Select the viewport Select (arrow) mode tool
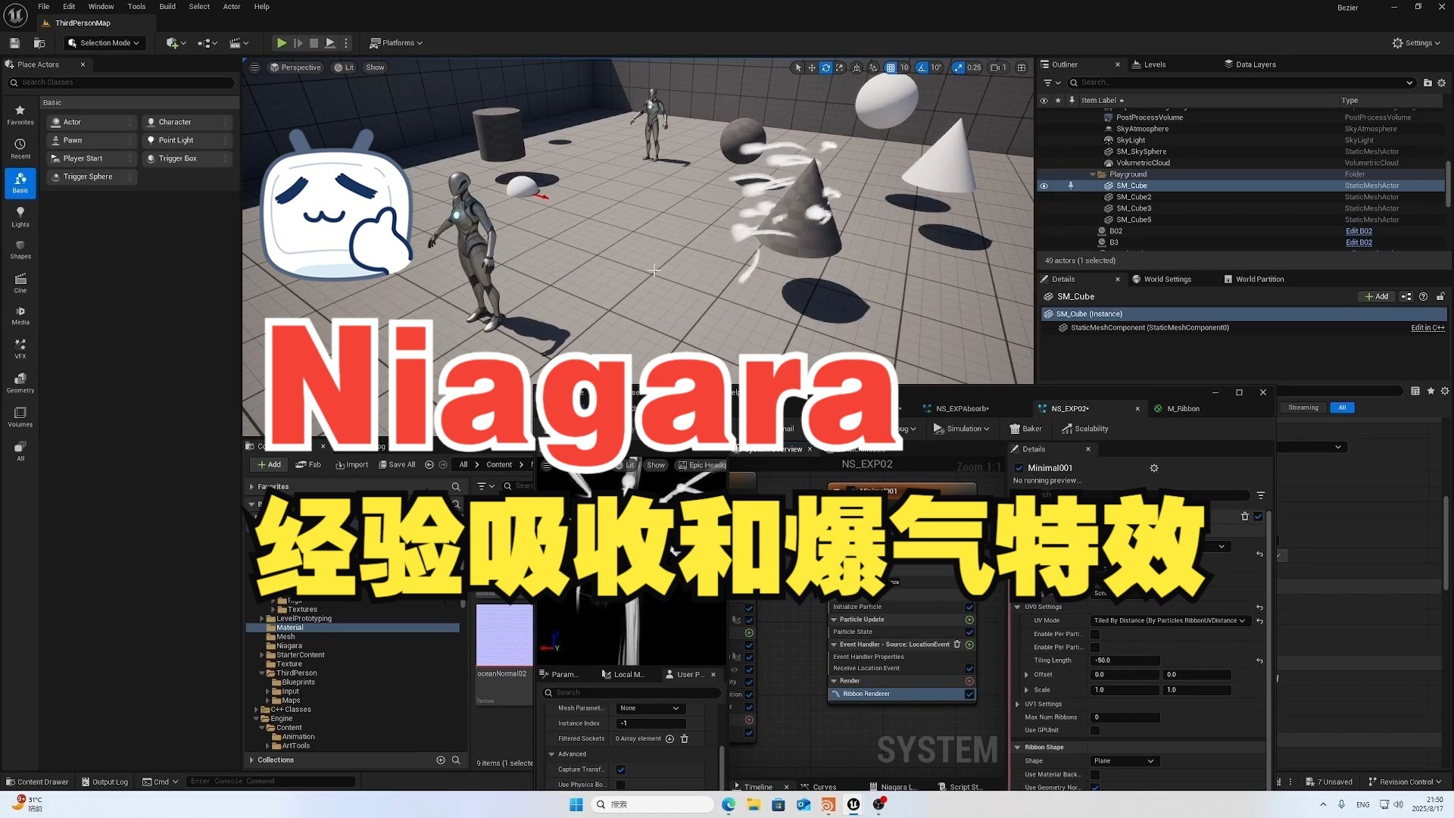The image size is (1454, 818). coord(797,67)
